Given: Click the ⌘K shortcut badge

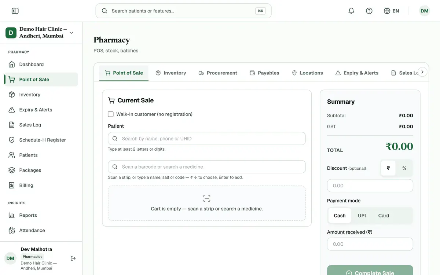Looking at the screenshot, I should (x=260, y=11).
